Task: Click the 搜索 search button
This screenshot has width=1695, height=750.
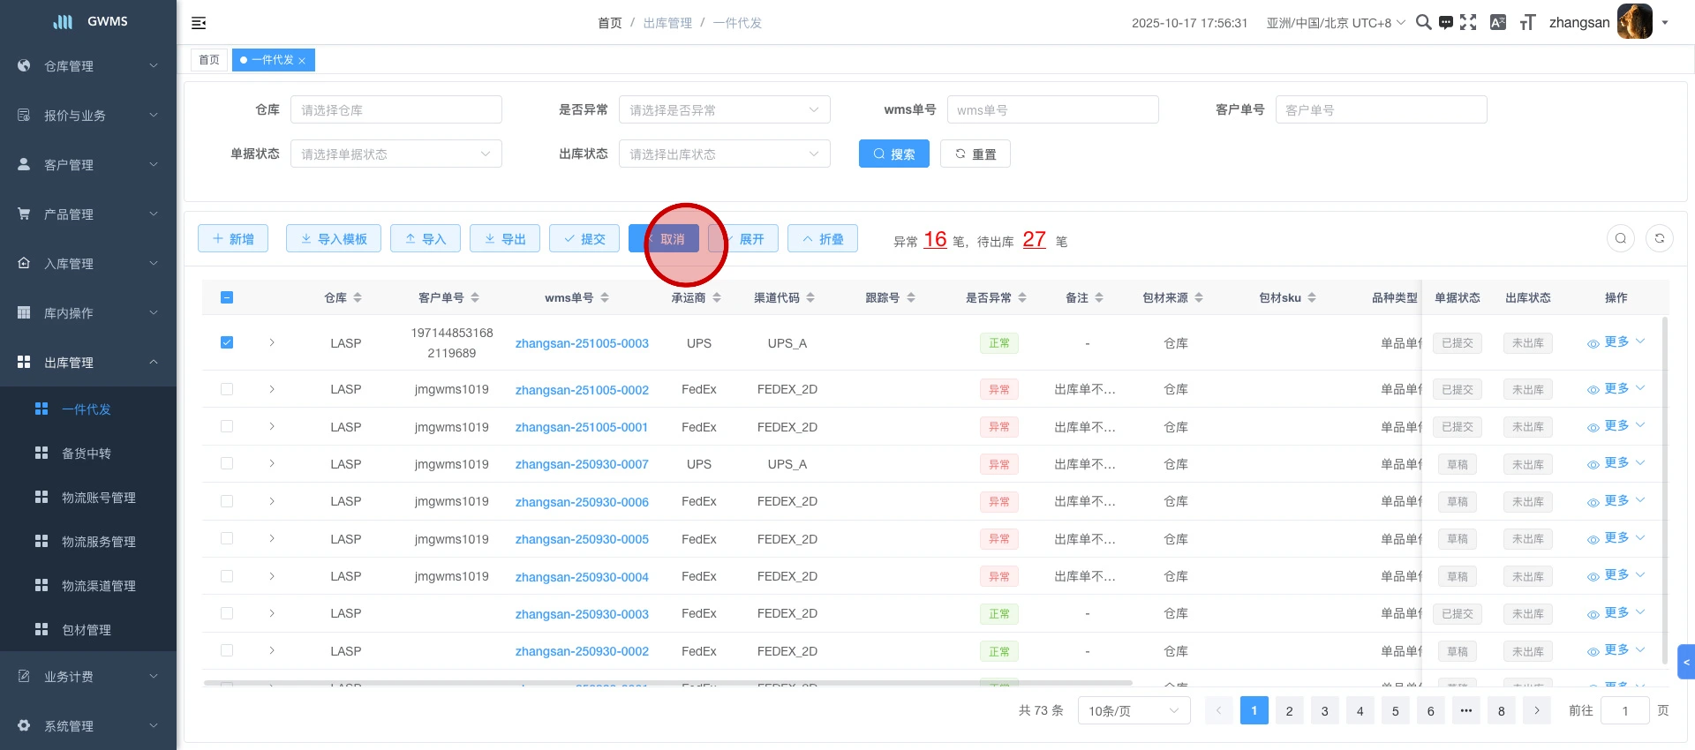Action: (893, 154)
